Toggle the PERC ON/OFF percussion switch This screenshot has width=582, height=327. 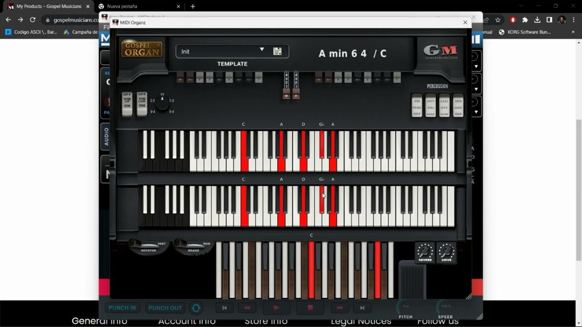(x=416, y=105)
